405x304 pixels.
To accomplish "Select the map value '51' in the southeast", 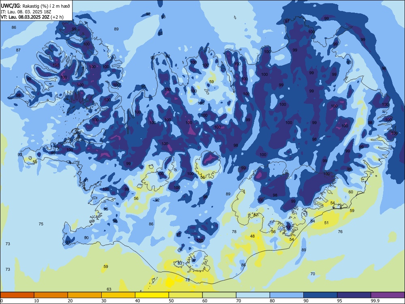I will point(326,223).
